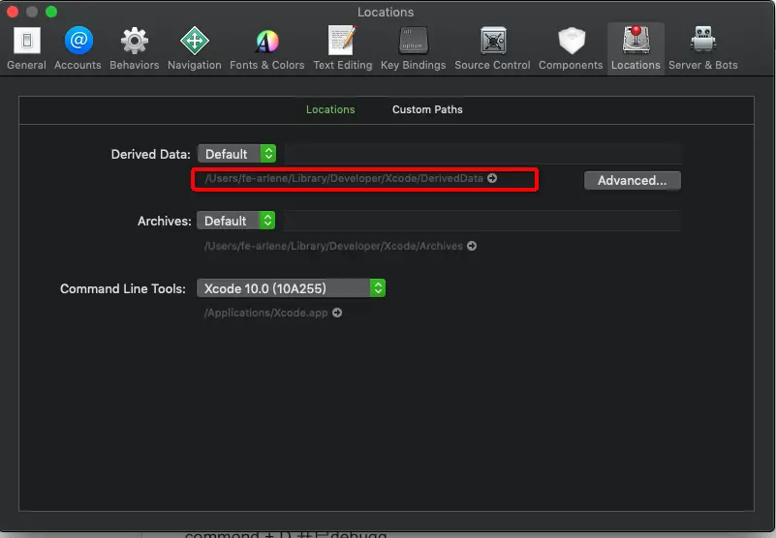776x538 pixels.
Task: Open the Components pane
Action: (x=571, y=48)
